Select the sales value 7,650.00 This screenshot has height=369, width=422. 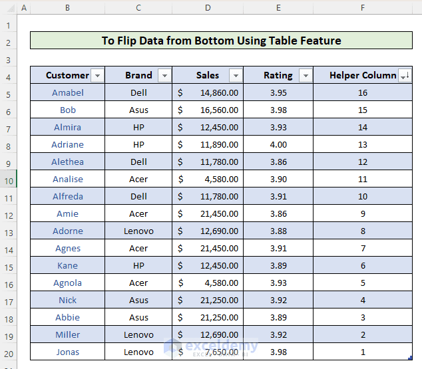208,352
